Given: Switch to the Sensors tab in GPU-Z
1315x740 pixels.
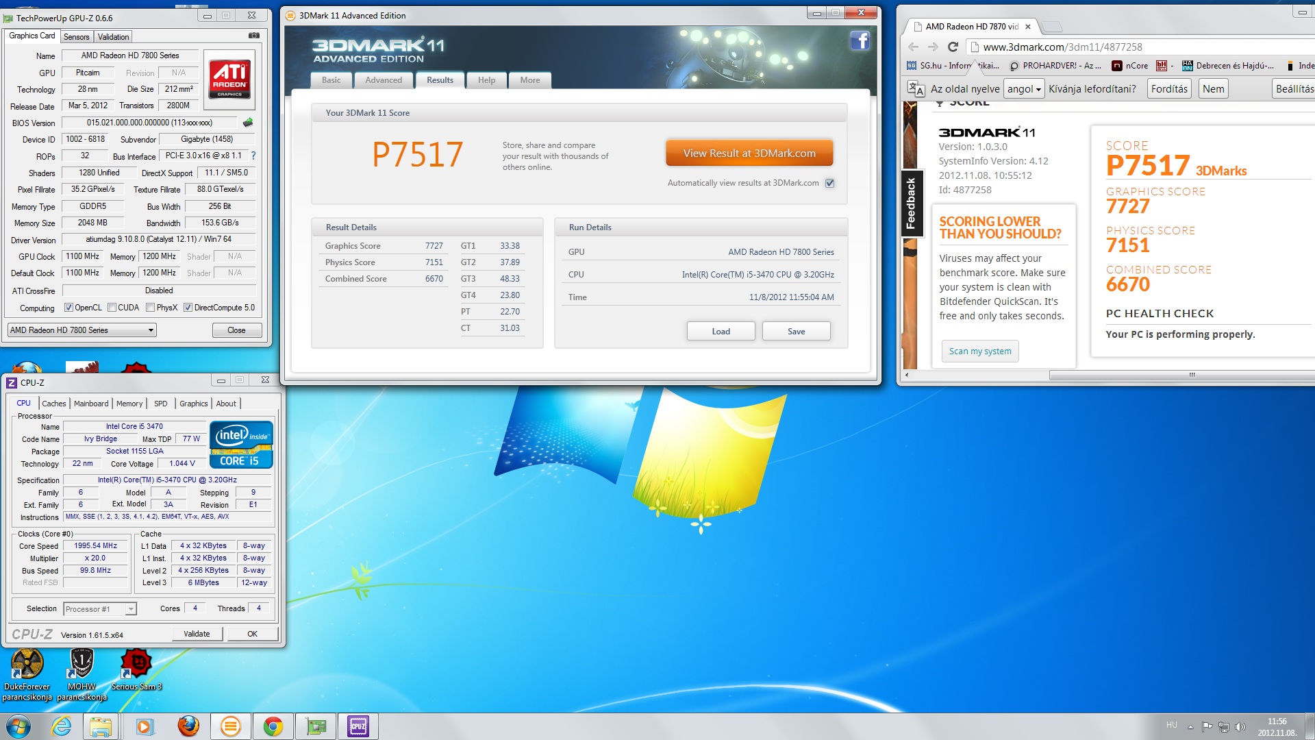Looking at the screenshot, I should pos(77,37).
